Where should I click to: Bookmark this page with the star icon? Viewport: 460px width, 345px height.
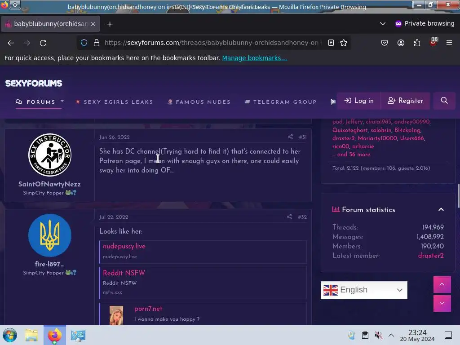pyautogui.click(x=344, y=43)
